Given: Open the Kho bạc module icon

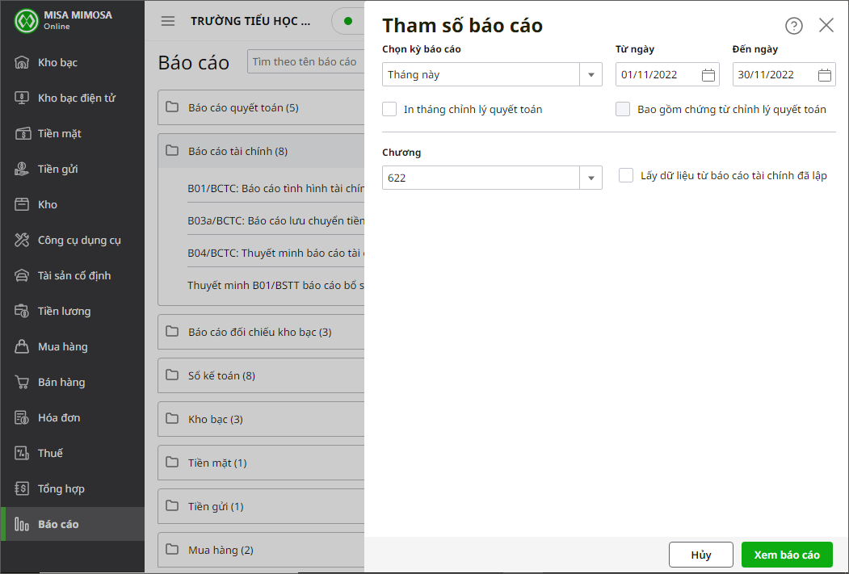Looking at the screenshot, I should pyautogui.click(x=23, y=62).
